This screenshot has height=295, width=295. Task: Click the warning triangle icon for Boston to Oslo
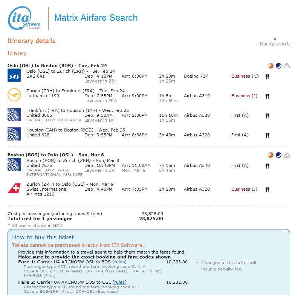point(287,155)
